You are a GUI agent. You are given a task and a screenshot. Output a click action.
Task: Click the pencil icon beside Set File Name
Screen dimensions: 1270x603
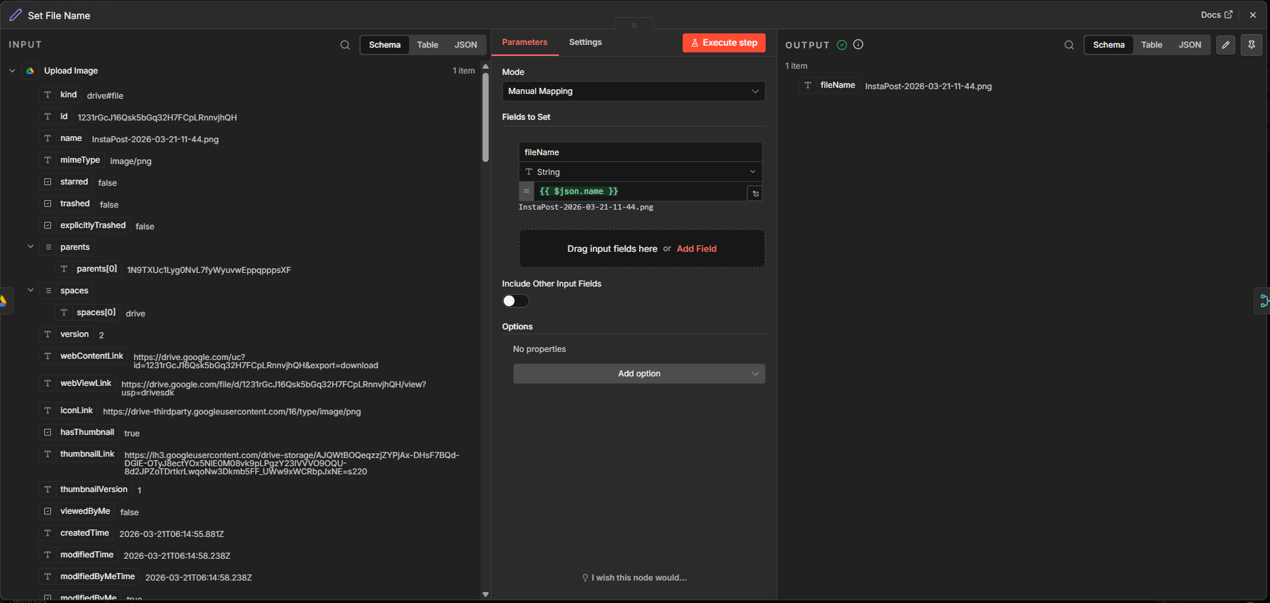[x=15, y=15]
